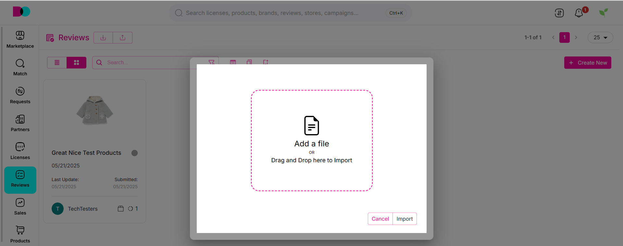
Task: Click the TechTesters avatar
Action: click(x=58, y=209)
